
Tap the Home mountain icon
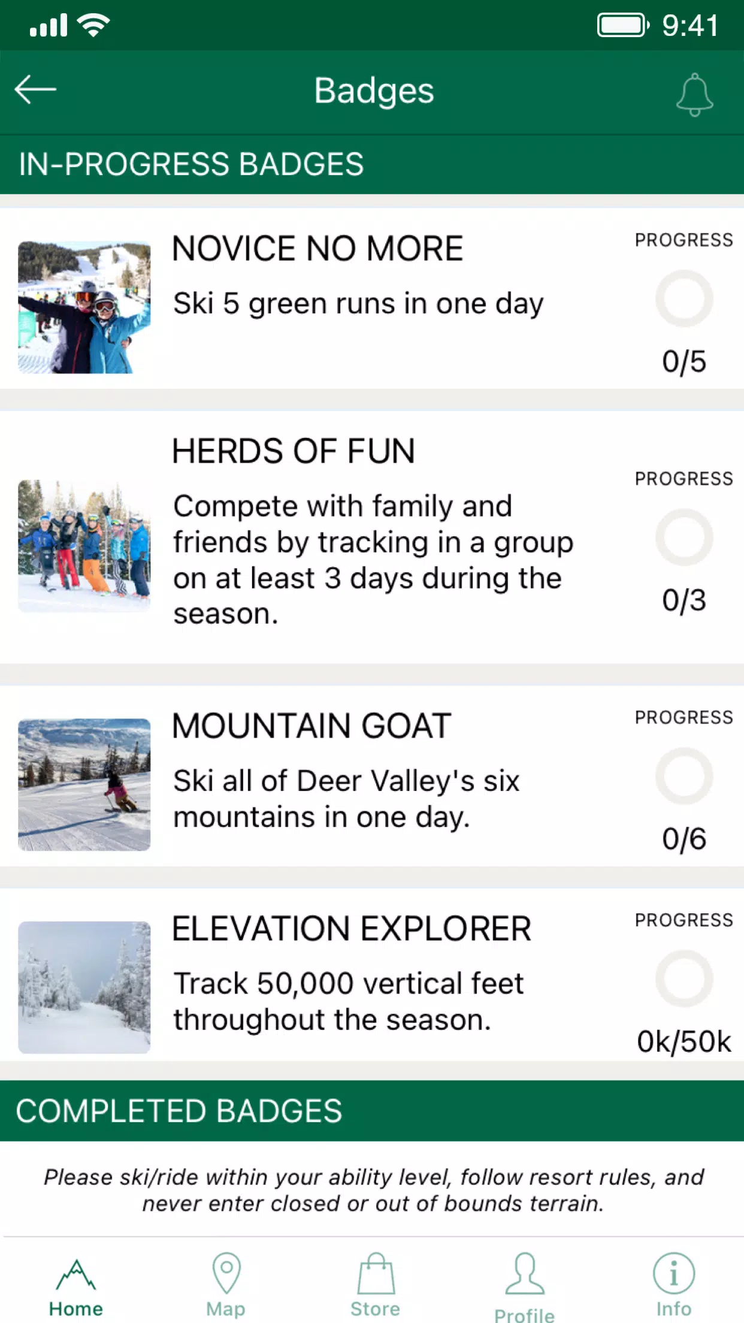[x=75, y=1275]
